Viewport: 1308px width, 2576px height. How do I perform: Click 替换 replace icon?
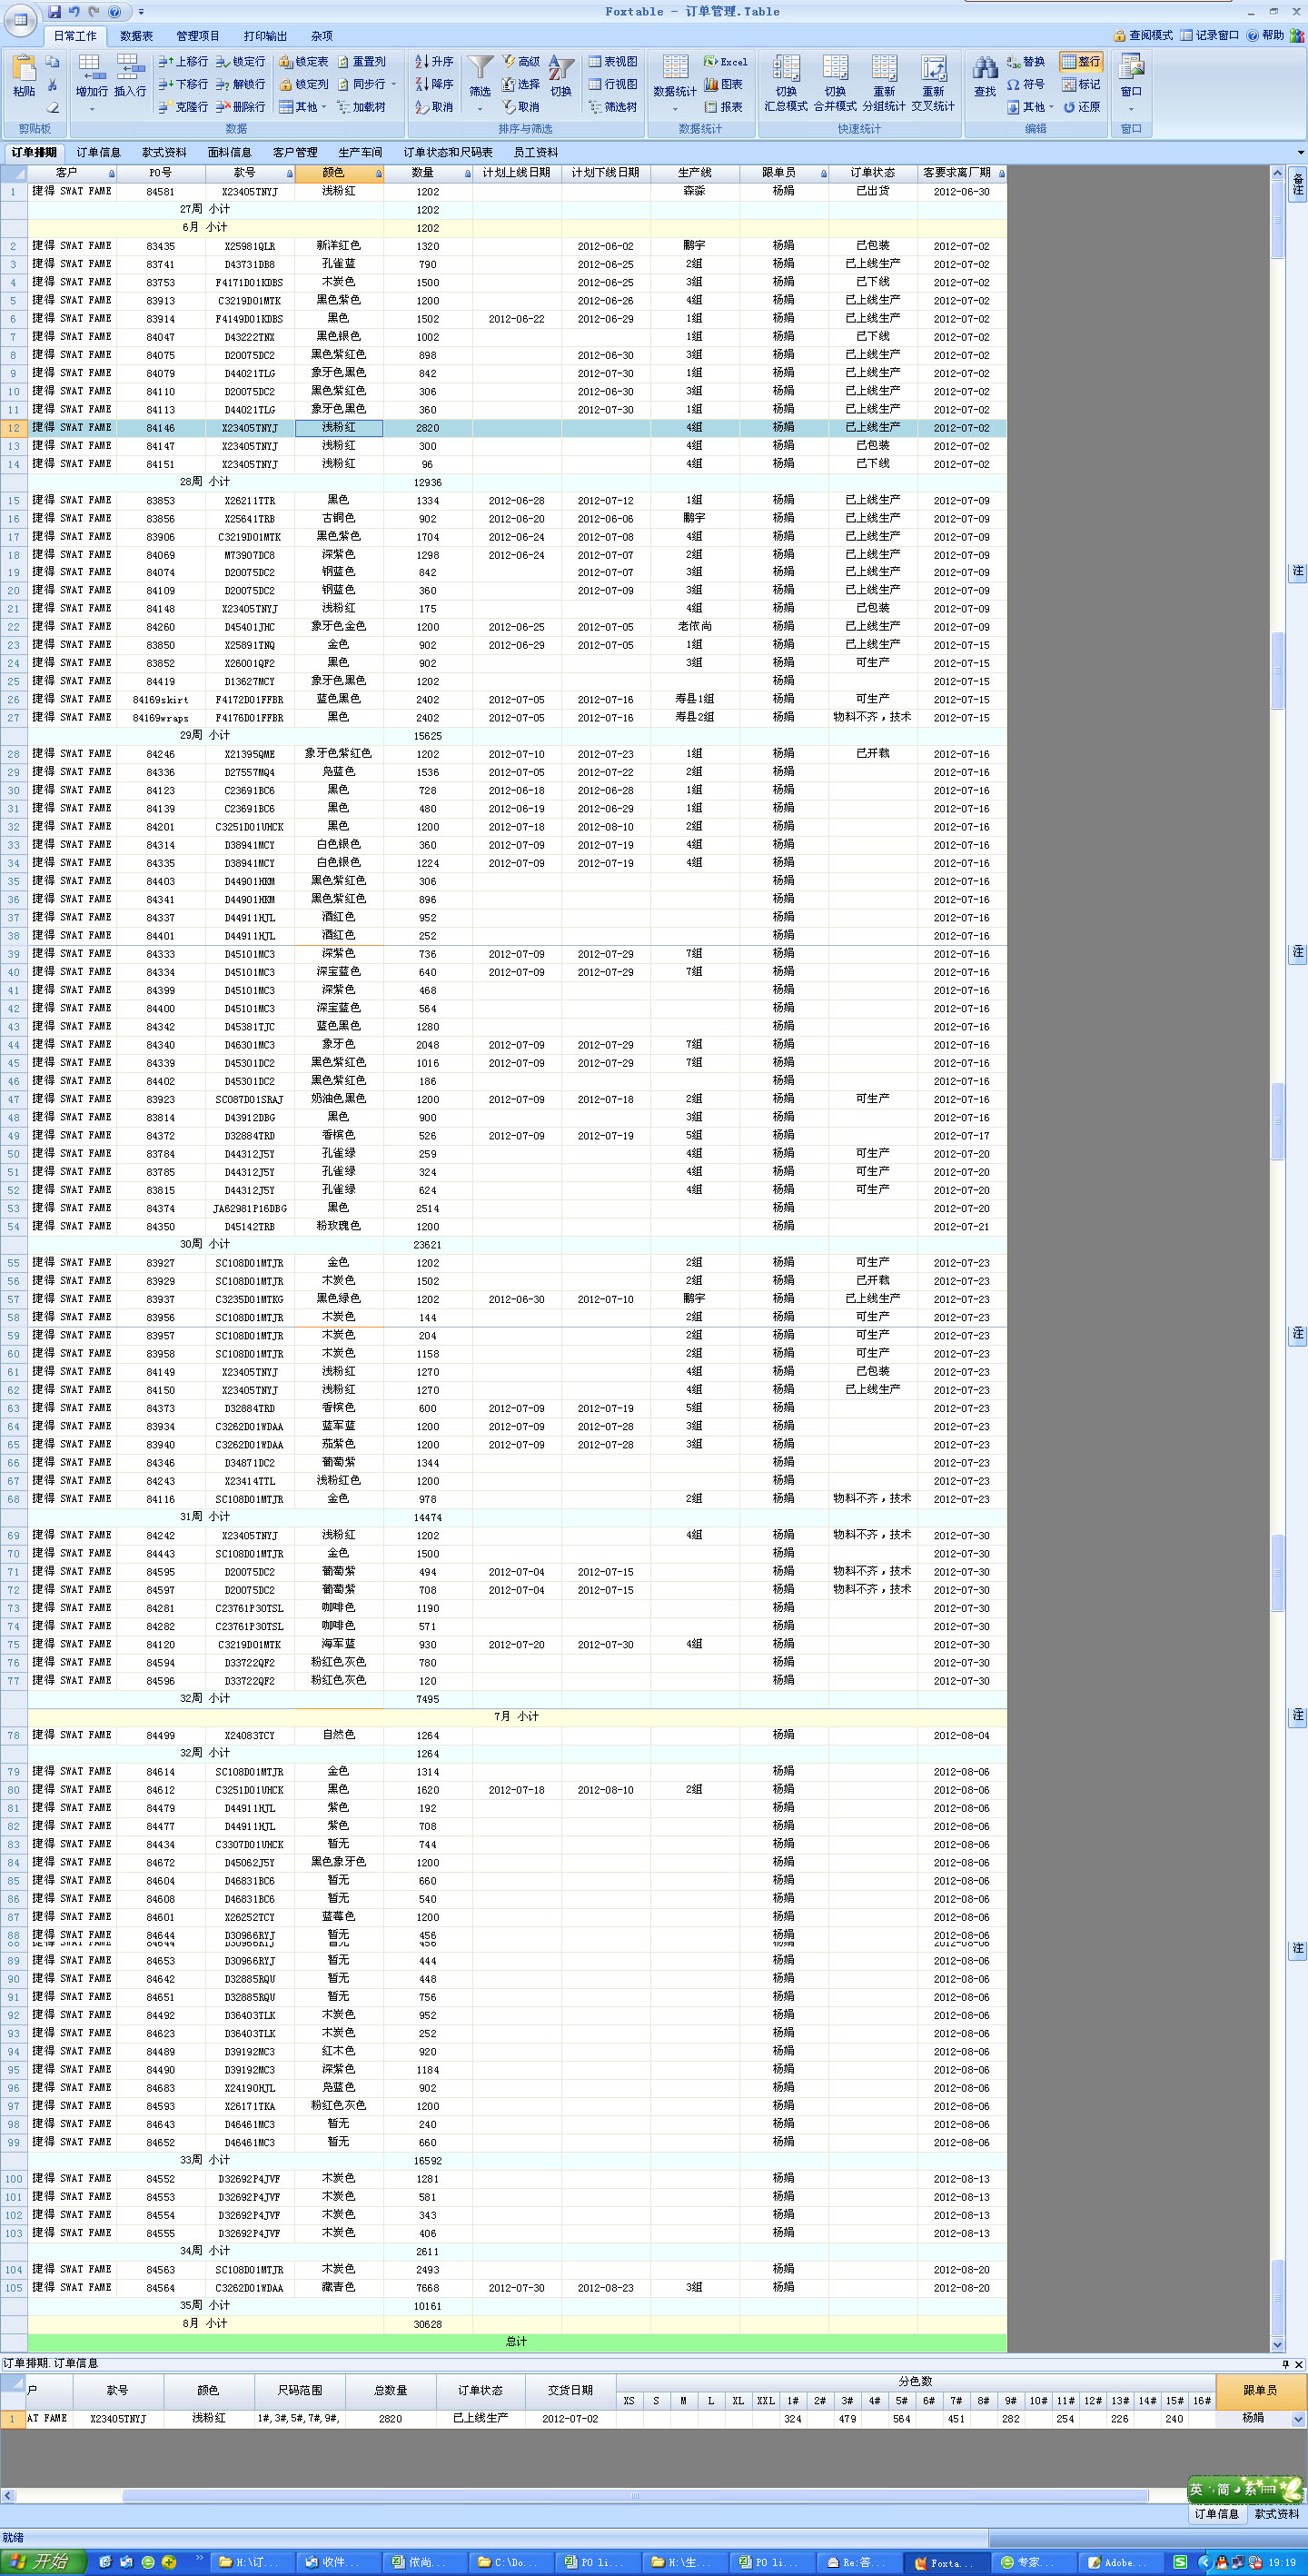(1026, 61)
